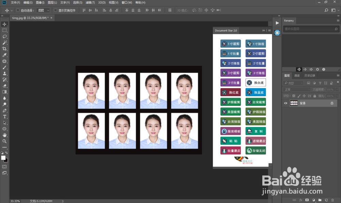Select the Brush tool
341x203 pixels.
[x=4, y=67]
